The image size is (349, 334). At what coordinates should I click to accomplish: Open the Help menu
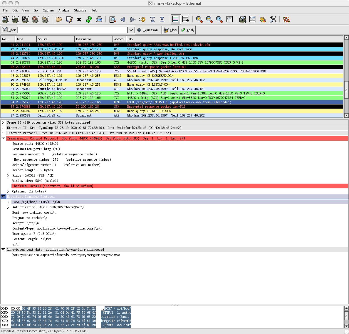94,10
